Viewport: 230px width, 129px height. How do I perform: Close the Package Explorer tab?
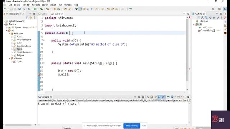(23, 14)
